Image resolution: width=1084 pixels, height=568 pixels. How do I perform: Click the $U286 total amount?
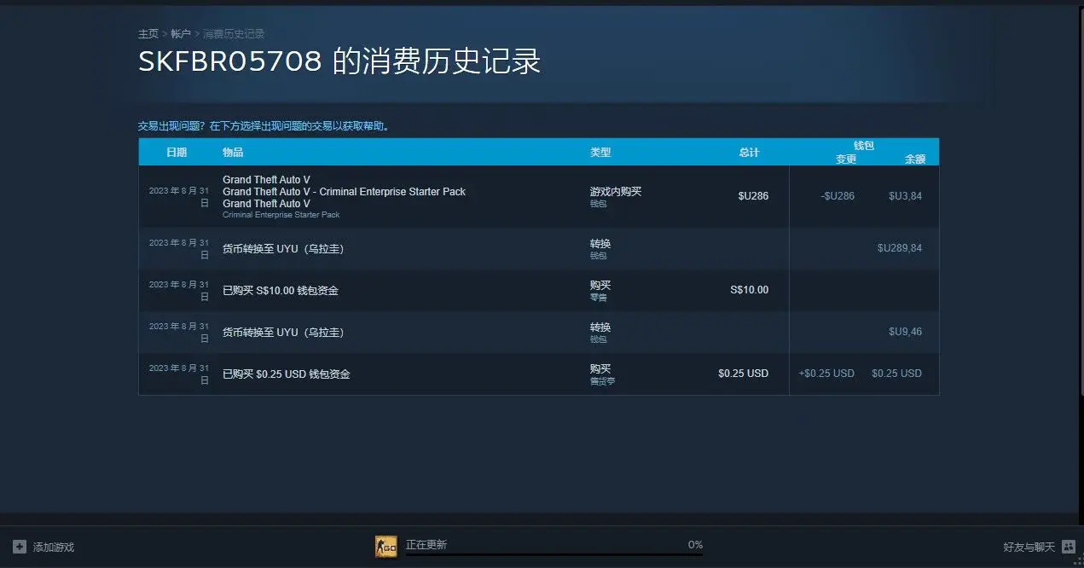753,196
